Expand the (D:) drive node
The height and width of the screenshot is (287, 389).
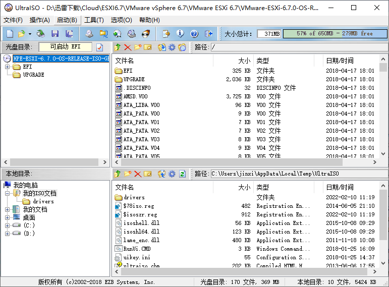(8, 234)
